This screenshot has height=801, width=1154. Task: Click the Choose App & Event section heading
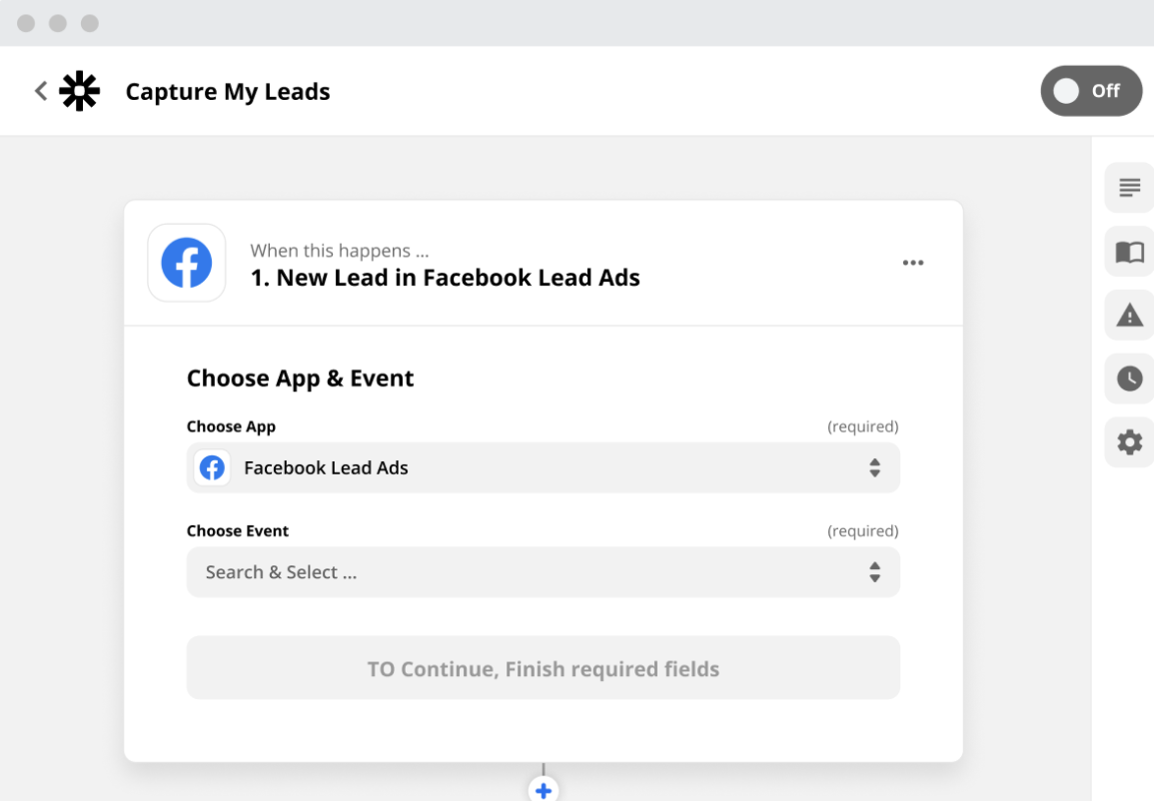coord(300,379)
